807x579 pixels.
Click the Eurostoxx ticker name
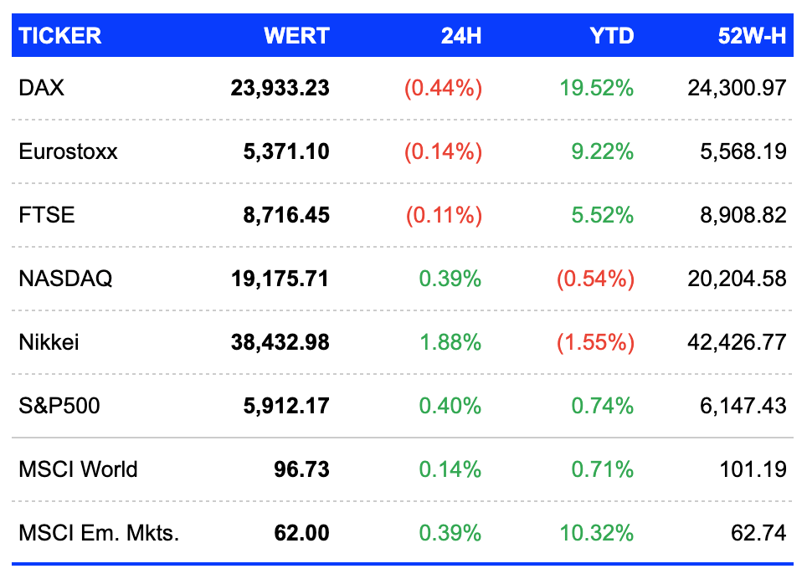click(x=68, y=151)
